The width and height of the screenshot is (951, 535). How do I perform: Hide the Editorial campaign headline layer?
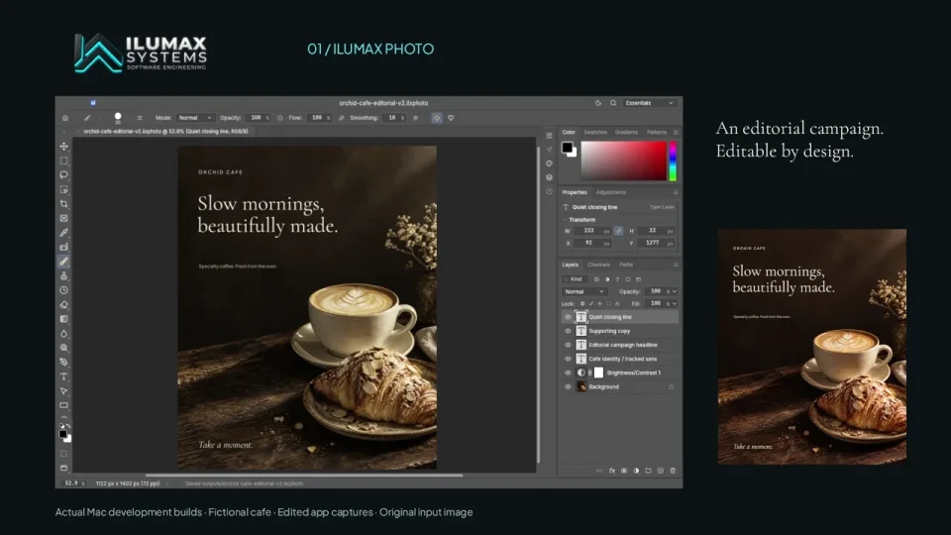tap(568, 345)
